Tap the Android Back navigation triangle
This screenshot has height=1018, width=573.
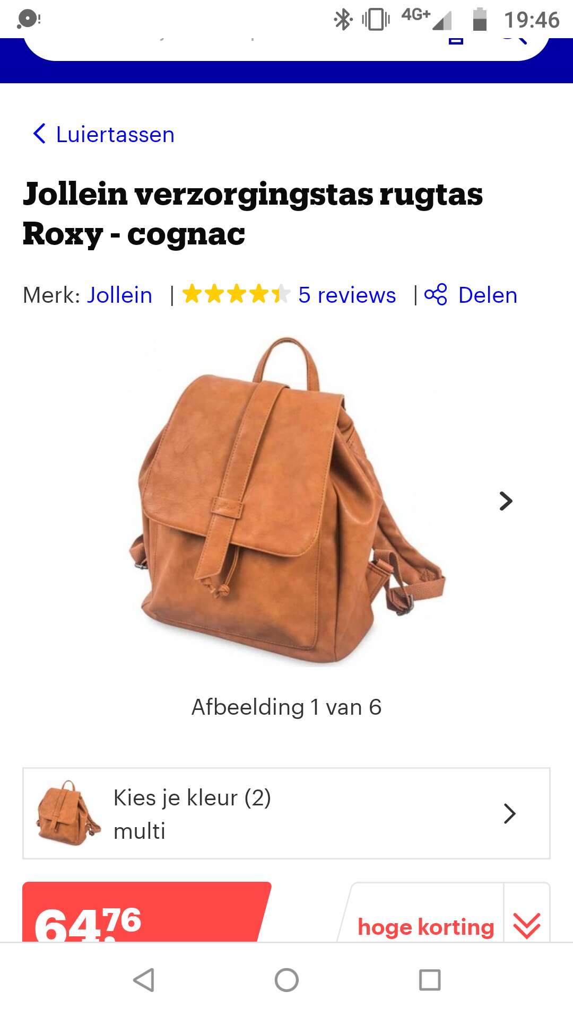click(144, 980)
